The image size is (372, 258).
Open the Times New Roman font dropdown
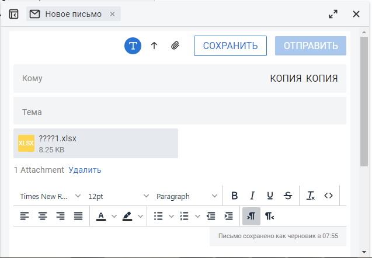(50, 196)
